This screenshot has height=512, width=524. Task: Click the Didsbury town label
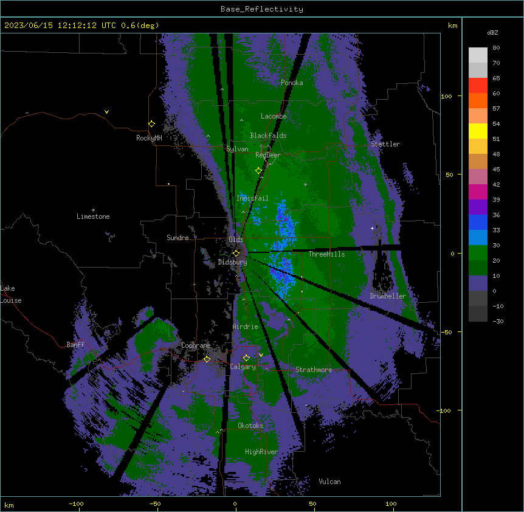233,262
